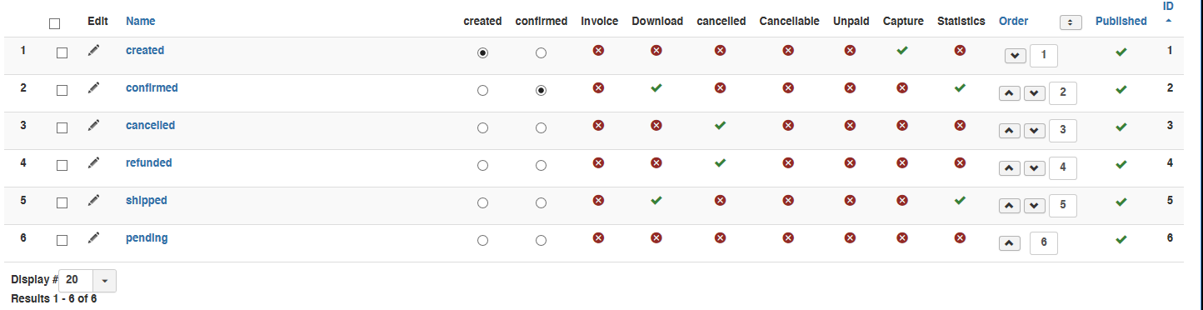Move created status down with arrow
1203x310 pixels.
pos(1015,56)
